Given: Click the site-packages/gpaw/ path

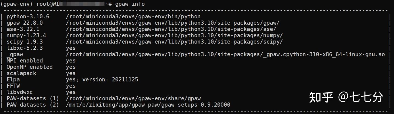Looking at the screenshot, I should 172,23.
